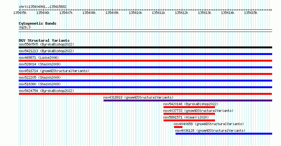Click the 135408k ruler tick label
Screen dimensions: 281x146
coord(89,13)
